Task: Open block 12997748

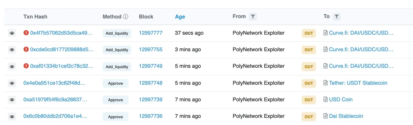Action: [x=151, y=83]
